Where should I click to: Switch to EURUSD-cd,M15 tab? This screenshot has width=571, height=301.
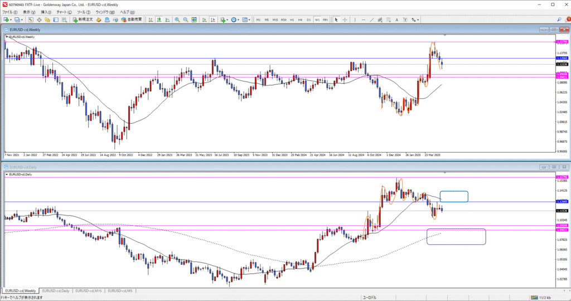coord(89,290)
